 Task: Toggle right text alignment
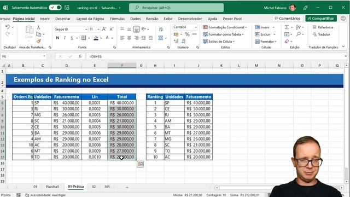(136, 38)
